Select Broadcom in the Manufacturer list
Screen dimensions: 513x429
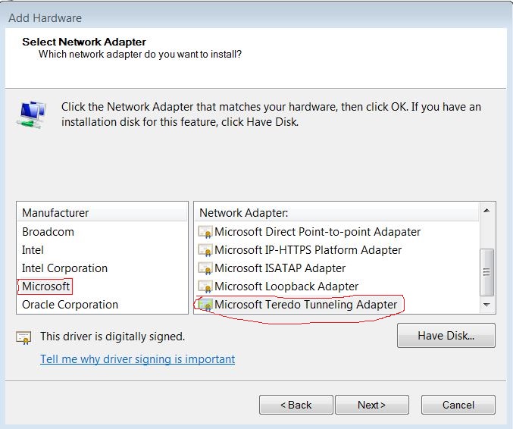point(48,232)
